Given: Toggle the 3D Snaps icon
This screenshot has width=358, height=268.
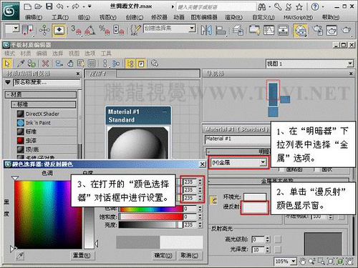Looking at the screenshot, I should [76, 30].
